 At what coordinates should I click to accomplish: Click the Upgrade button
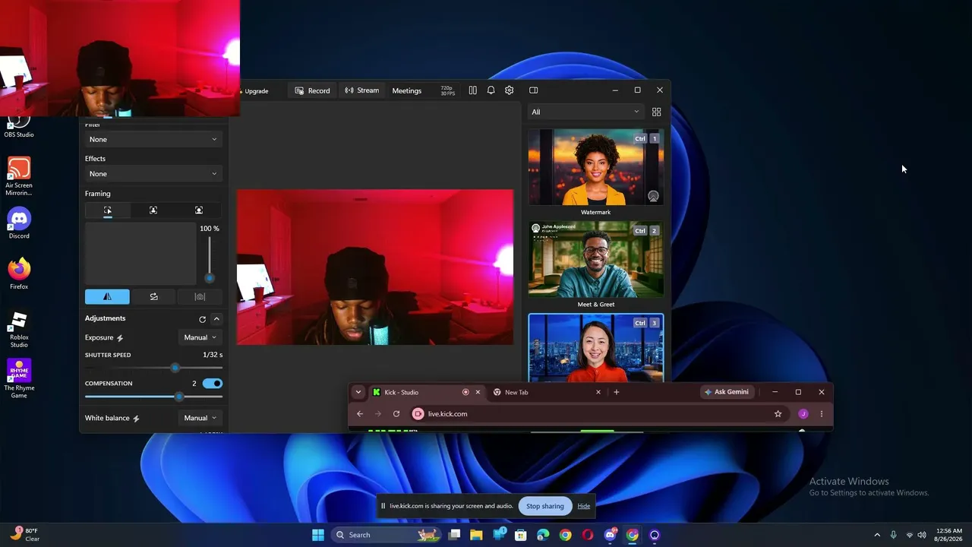point(254,91)
